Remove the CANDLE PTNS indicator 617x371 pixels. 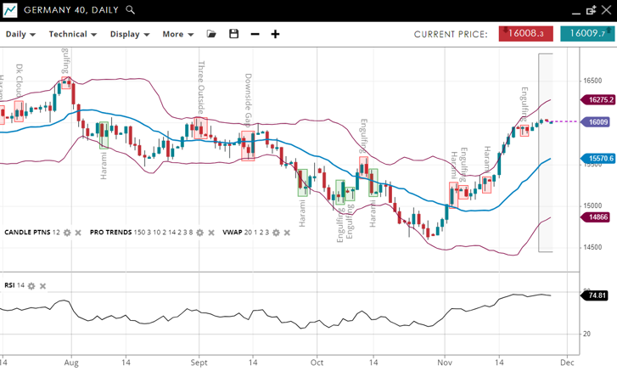pos(78,232)
